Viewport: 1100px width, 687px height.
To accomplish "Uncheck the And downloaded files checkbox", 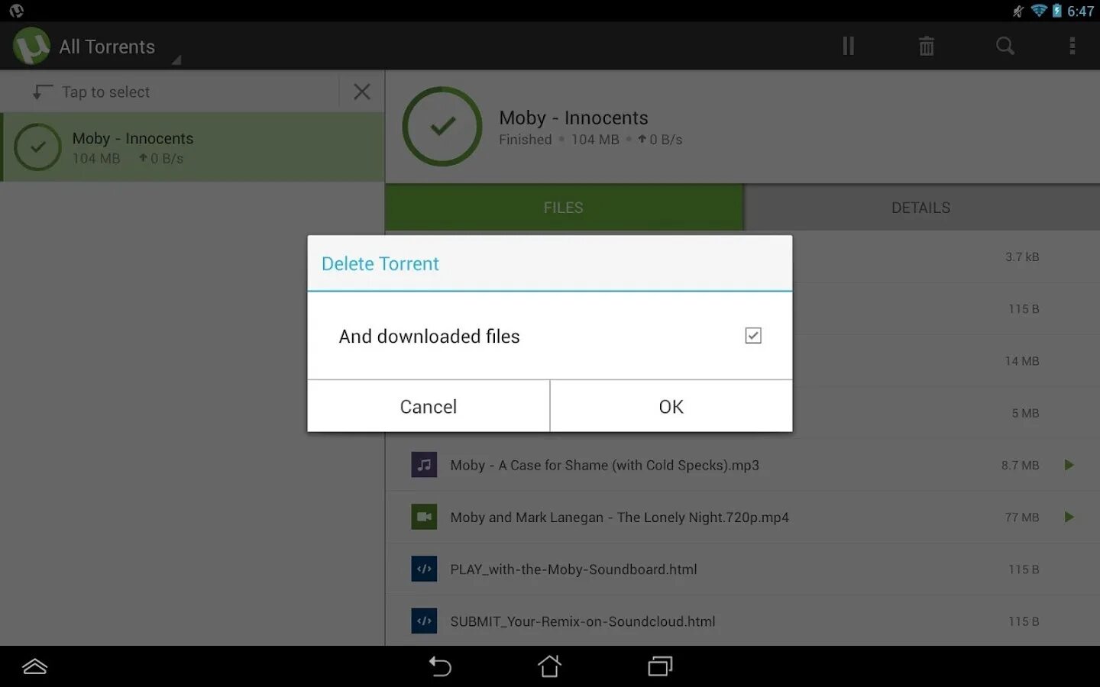I will (752, 336).
